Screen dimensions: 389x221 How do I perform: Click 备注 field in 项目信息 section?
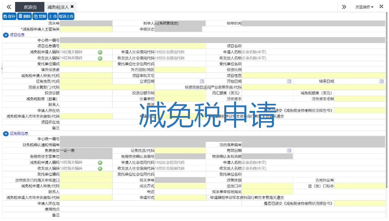click(x=223, y=128)
